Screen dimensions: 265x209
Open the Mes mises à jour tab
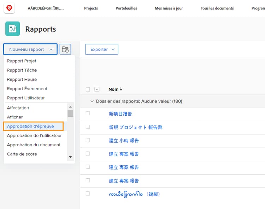[169, 8]
